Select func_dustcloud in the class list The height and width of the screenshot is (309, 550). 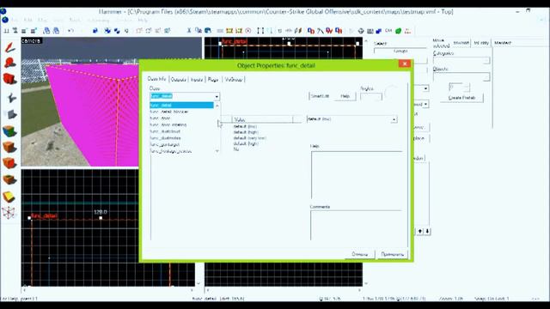tap(165, 131)
